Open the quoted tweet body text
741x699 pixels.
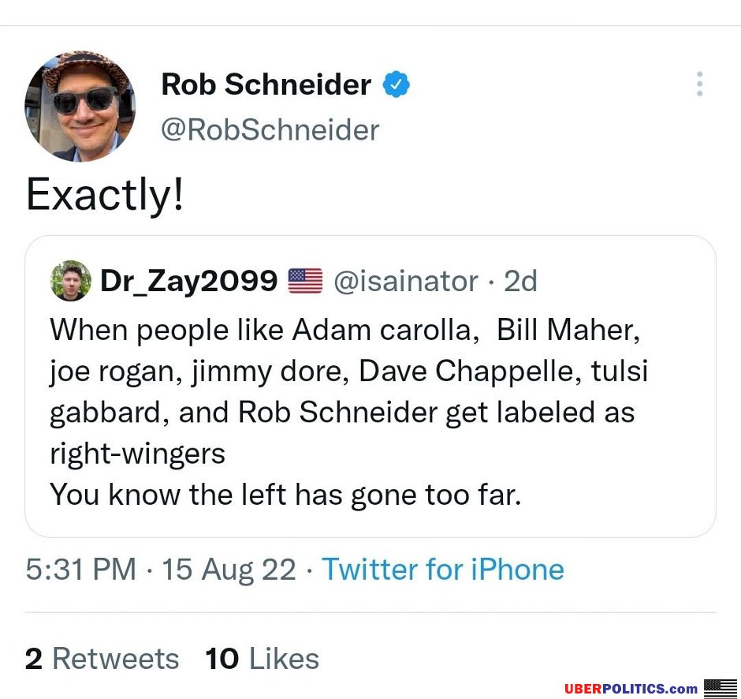click(x=348, y=412)
